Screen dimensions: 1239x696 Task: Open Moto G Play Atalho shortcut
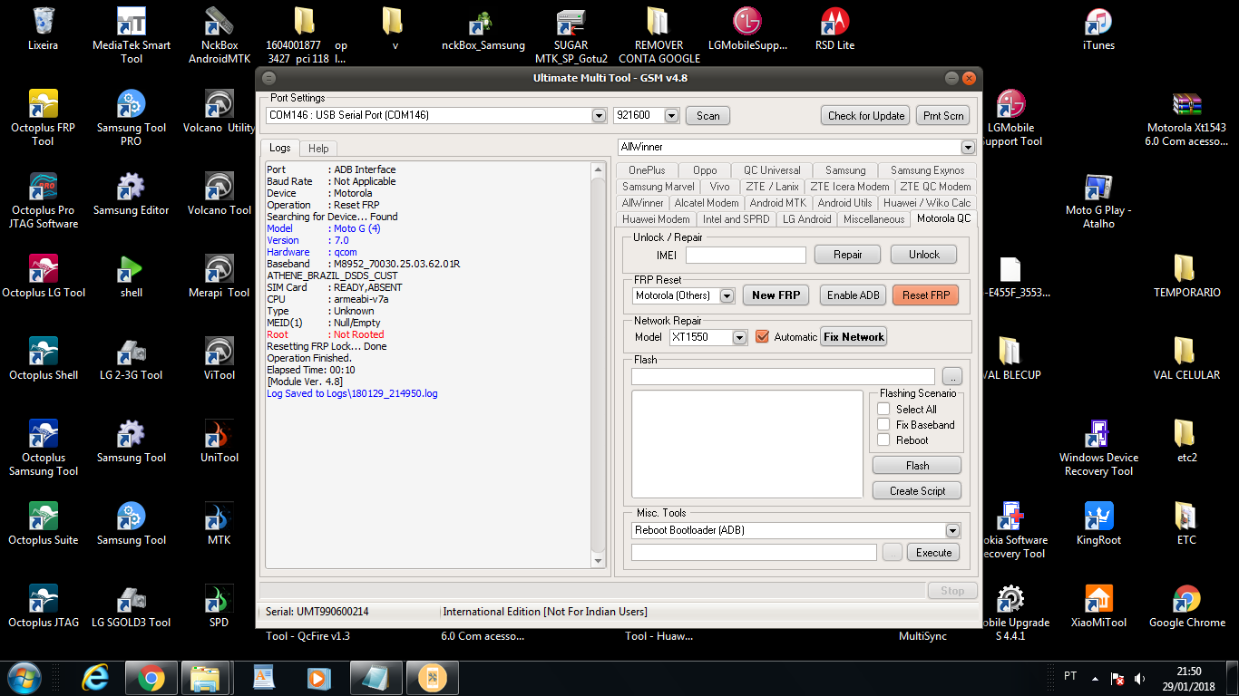click(1098, 200)
